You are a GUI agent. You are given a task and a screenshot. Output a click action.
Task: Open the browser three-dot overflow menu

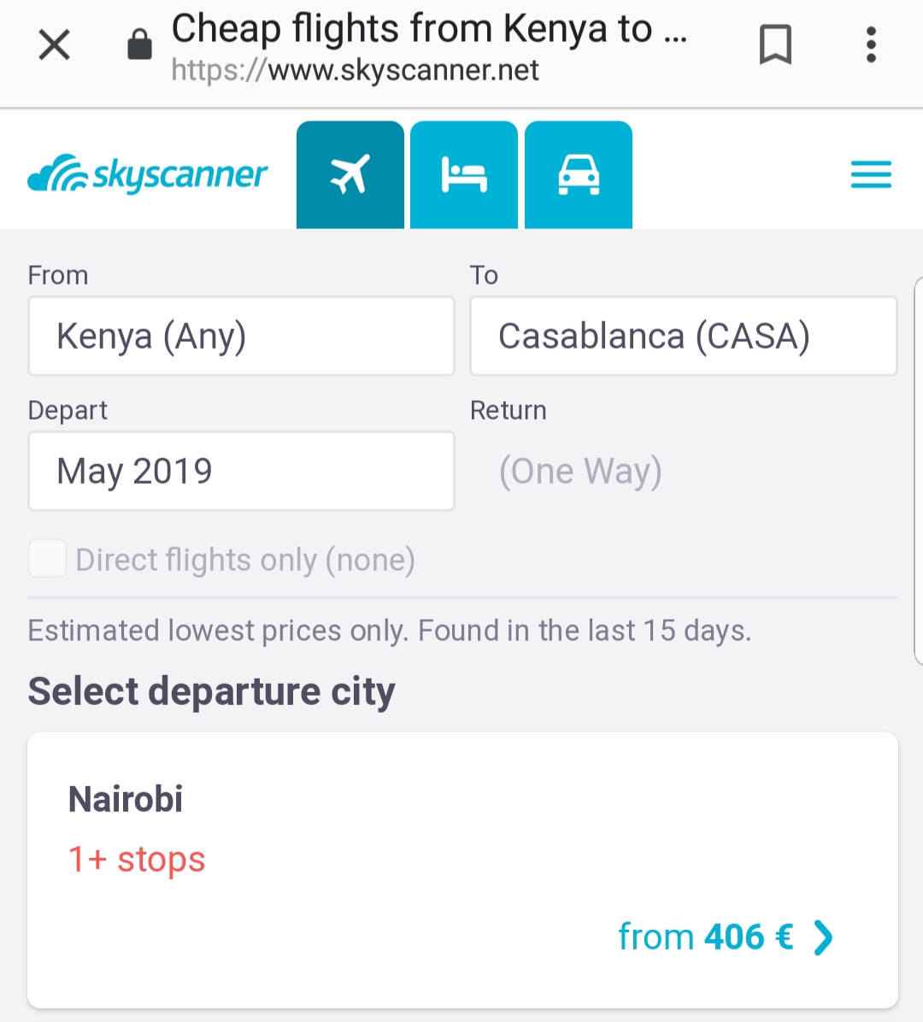(x=871, y=44)
